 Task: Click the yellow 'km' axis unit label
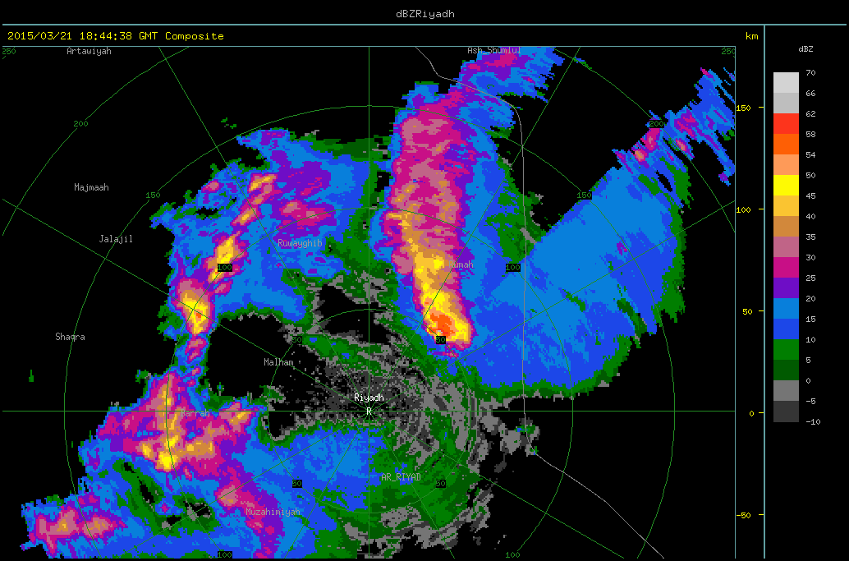coord(751,36)
